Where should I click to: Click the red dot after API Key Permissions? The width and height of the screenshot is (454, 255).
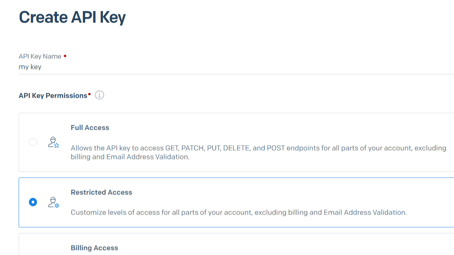tap(89, 93)
